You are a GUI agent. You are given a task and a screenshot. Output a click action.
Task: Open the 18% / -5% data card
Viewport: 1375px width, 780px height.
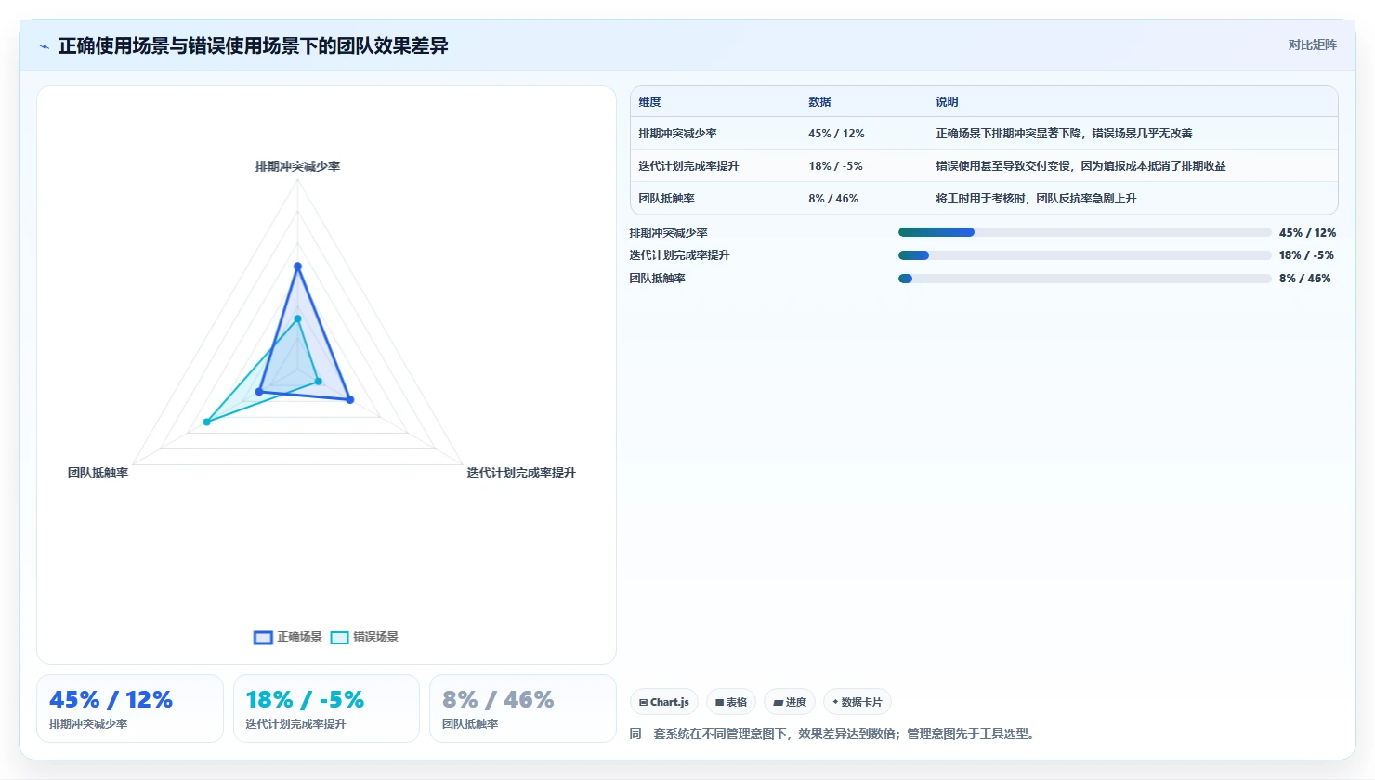pos(326,708)
